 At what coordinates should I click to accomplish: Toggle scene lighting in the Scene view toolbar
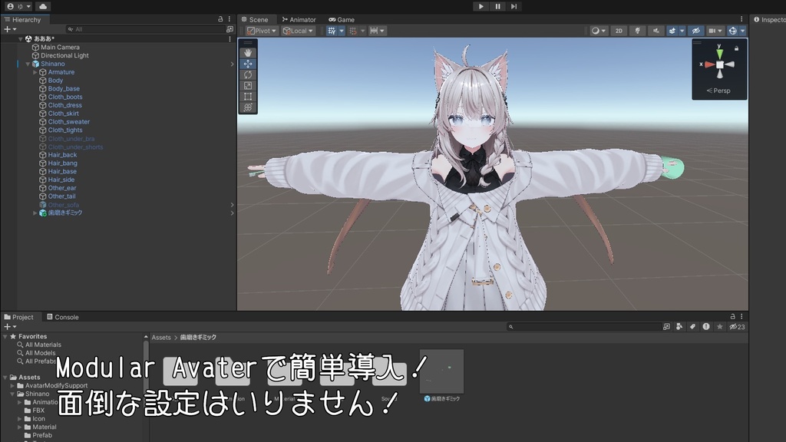tap(637, 31)
